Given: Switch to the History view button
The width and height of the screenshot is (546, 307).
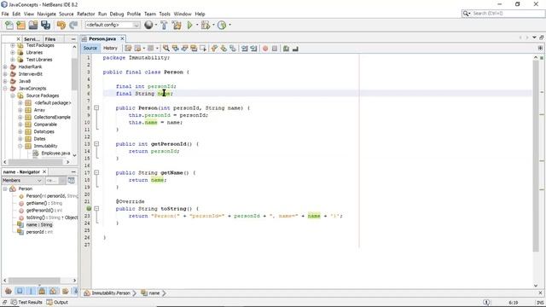Looking at the screenshot, I should 110,48.
